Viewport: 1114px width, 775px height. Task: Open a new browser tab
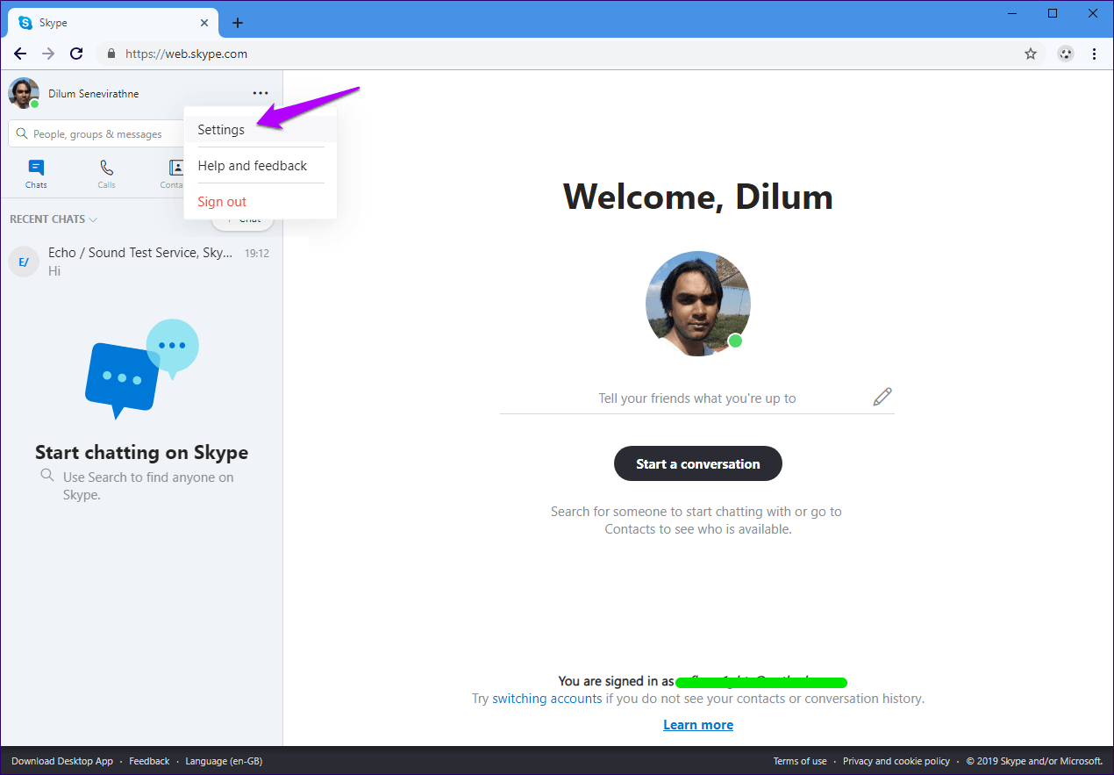(238, 23)
